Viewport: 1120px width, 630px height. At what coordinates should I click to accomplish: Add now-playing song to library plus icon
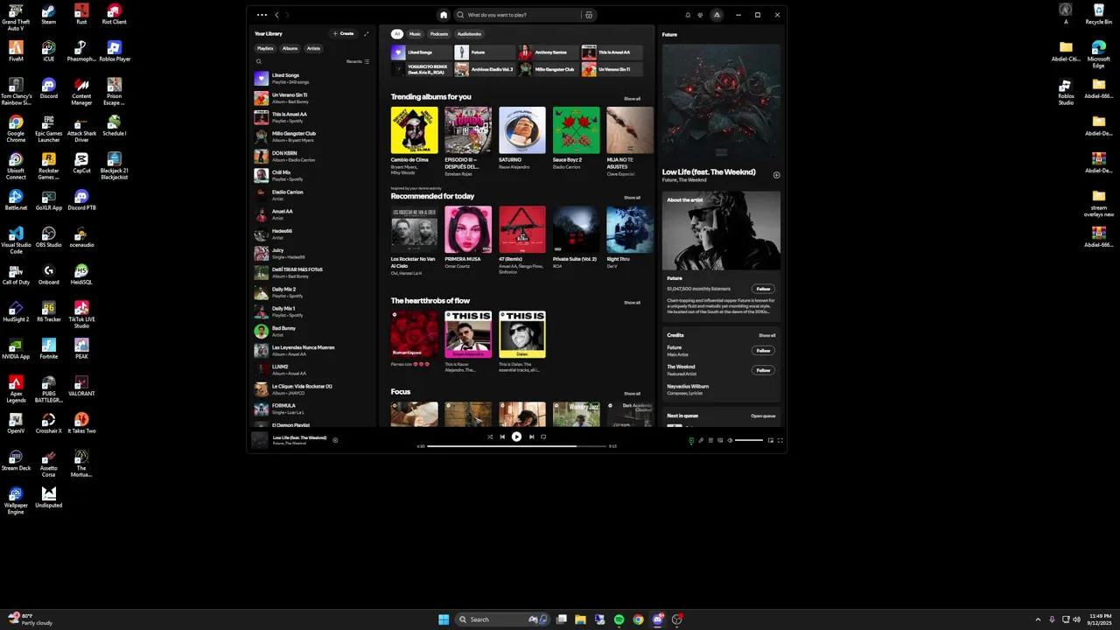(x=335, y=440)
